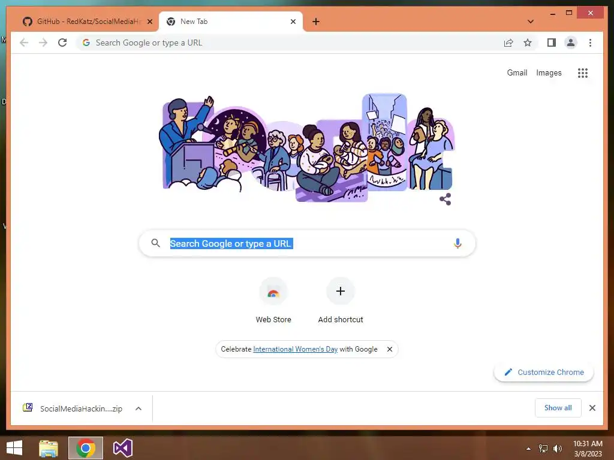Dismiss the Women's Day promo
The height and width of the screenshot is (460, 614).
(x=390, y=349)
